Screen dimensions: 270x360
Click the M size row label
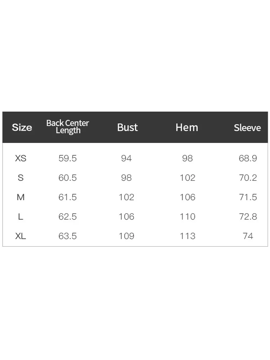(21, 197)
